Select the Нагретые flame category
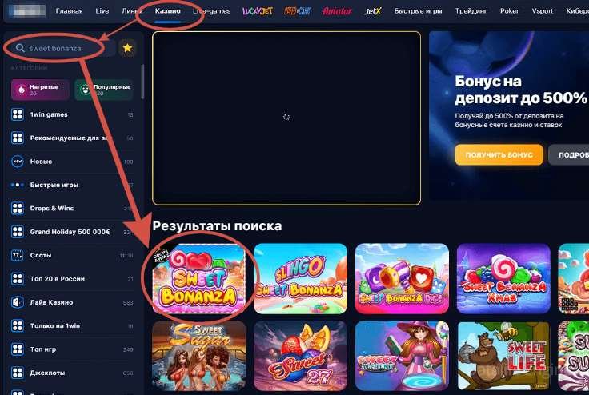This screenshot has height=395, width=589. coord(40,90)
